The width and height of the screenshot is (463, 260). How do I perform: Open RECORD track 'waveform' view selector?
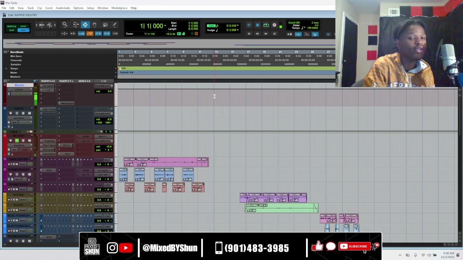[x=19, y=145]
